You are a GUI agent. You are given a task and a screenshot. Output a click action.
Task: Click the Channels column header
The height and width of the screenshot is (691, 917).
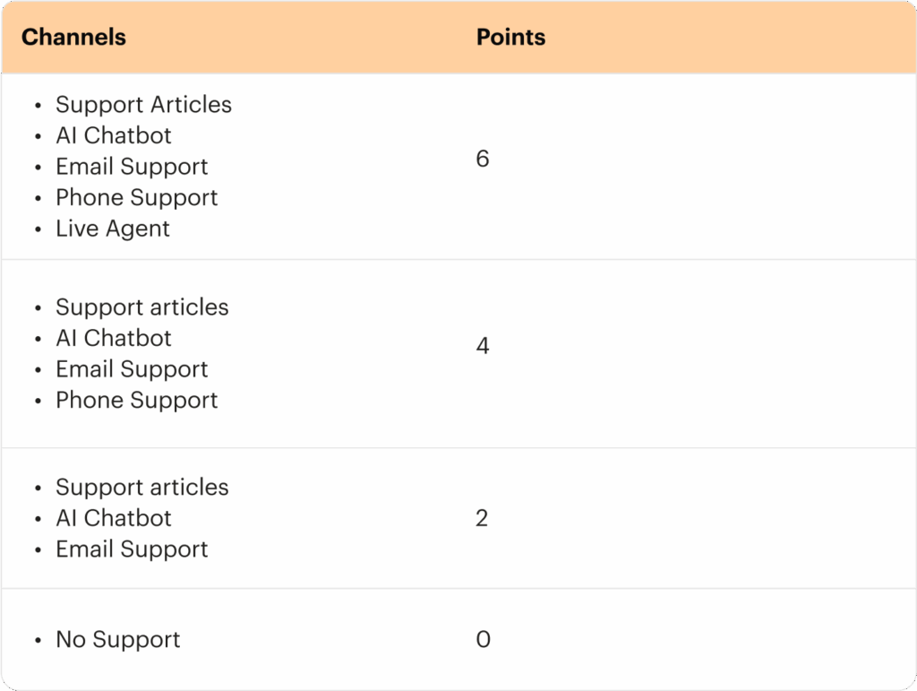pos(73,37)
